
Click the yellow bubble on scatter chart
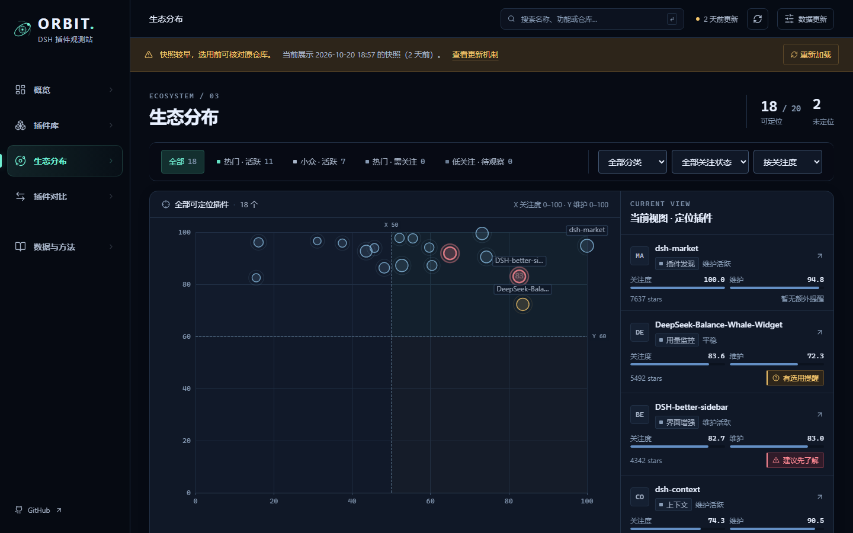click(522, 304)
